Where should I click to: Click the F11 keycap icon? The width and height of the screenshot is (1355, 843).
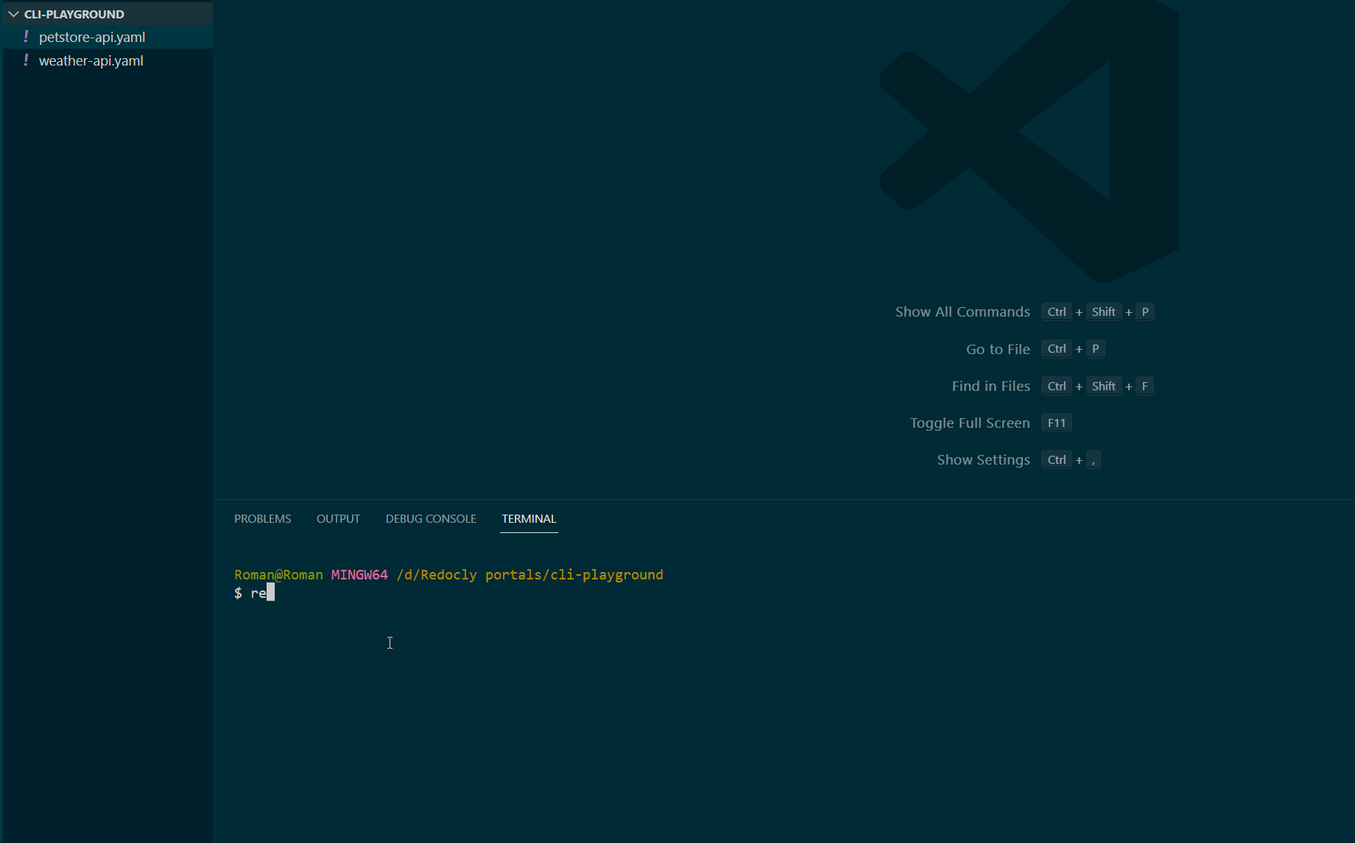click(1056, 423)
